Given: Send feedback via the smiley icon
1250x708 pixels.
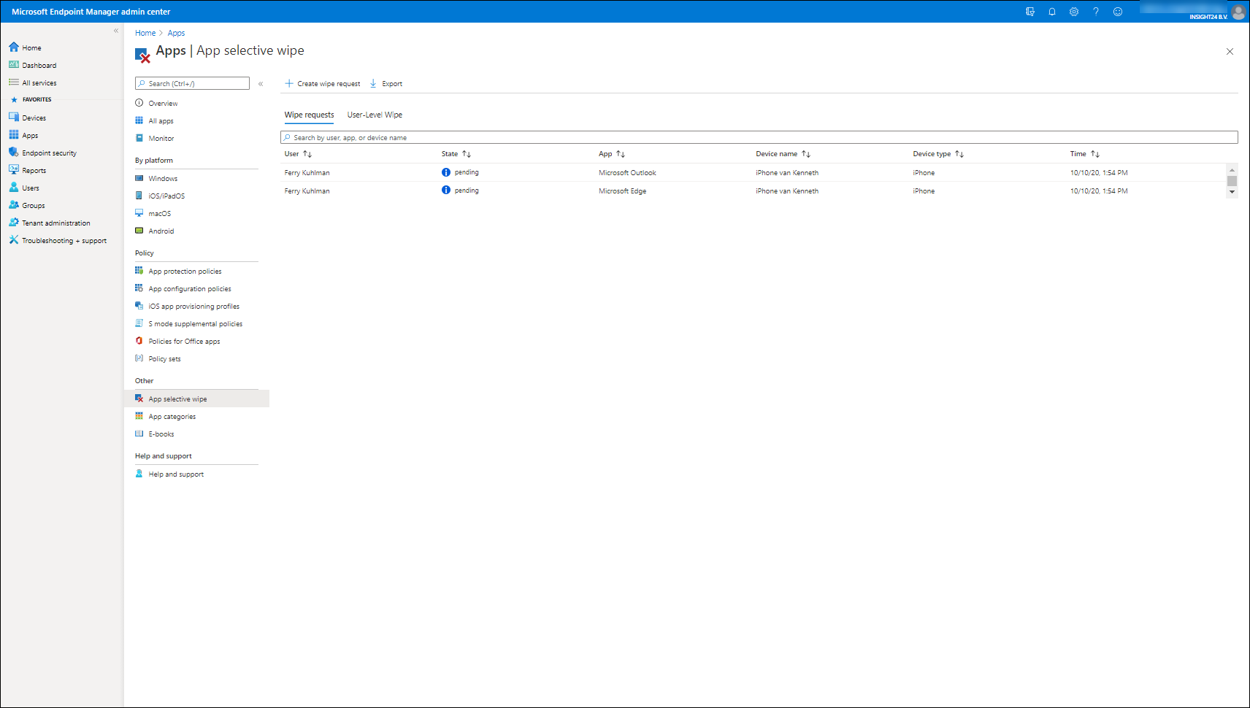Looking at the screenshot, I should [1118, 12].
